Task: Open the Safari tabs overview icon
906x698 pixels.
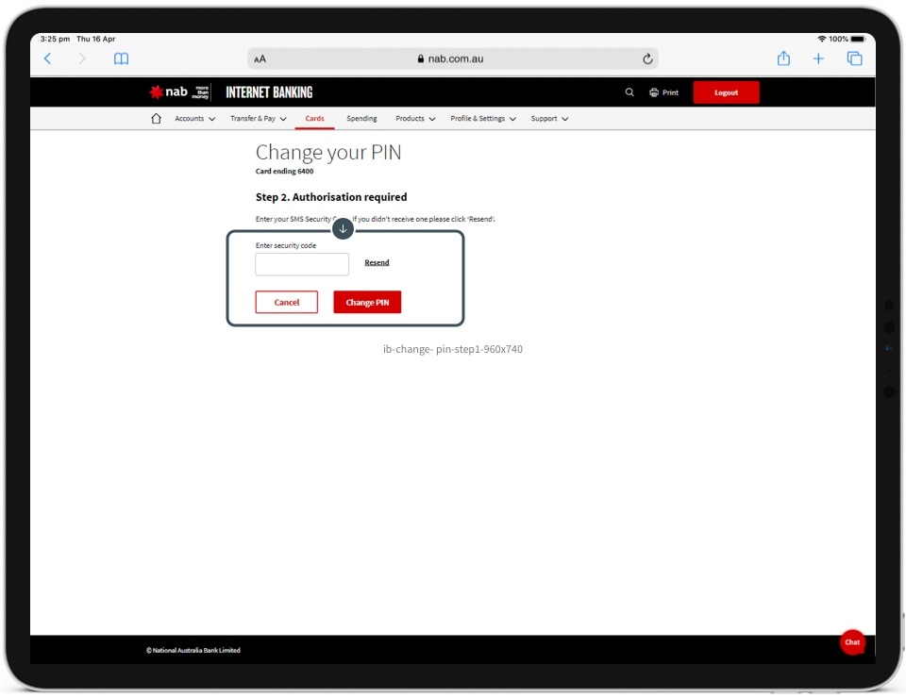Action: click(x=854, y=58)
